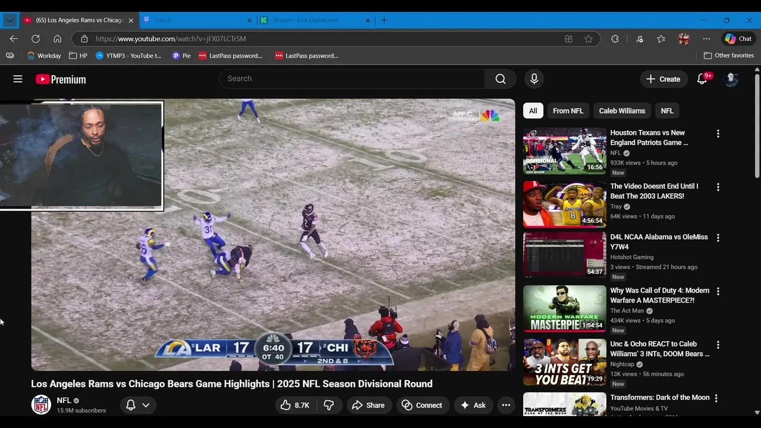Open the tab actions menu icon
The width and height of the screenshot is (761, 428).
[10, 20]
